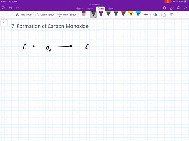The width and height of the screenshot is (189, 141).
Task: Select the Draw tab
Action: click(100, 9)
